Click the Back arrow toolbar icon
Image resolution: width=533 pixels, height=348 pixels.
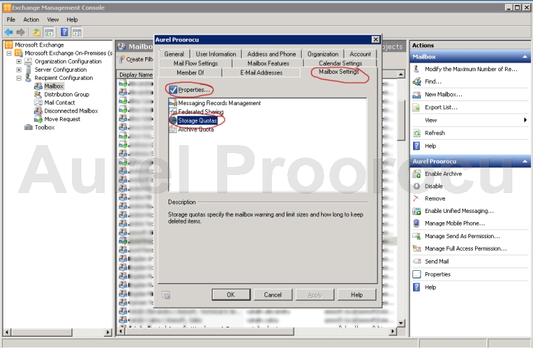(9, 32)
